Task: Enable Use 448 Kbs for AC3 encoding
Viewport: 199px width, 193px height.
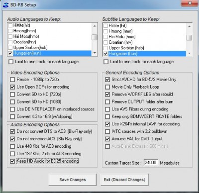Action: coord(12,146)
